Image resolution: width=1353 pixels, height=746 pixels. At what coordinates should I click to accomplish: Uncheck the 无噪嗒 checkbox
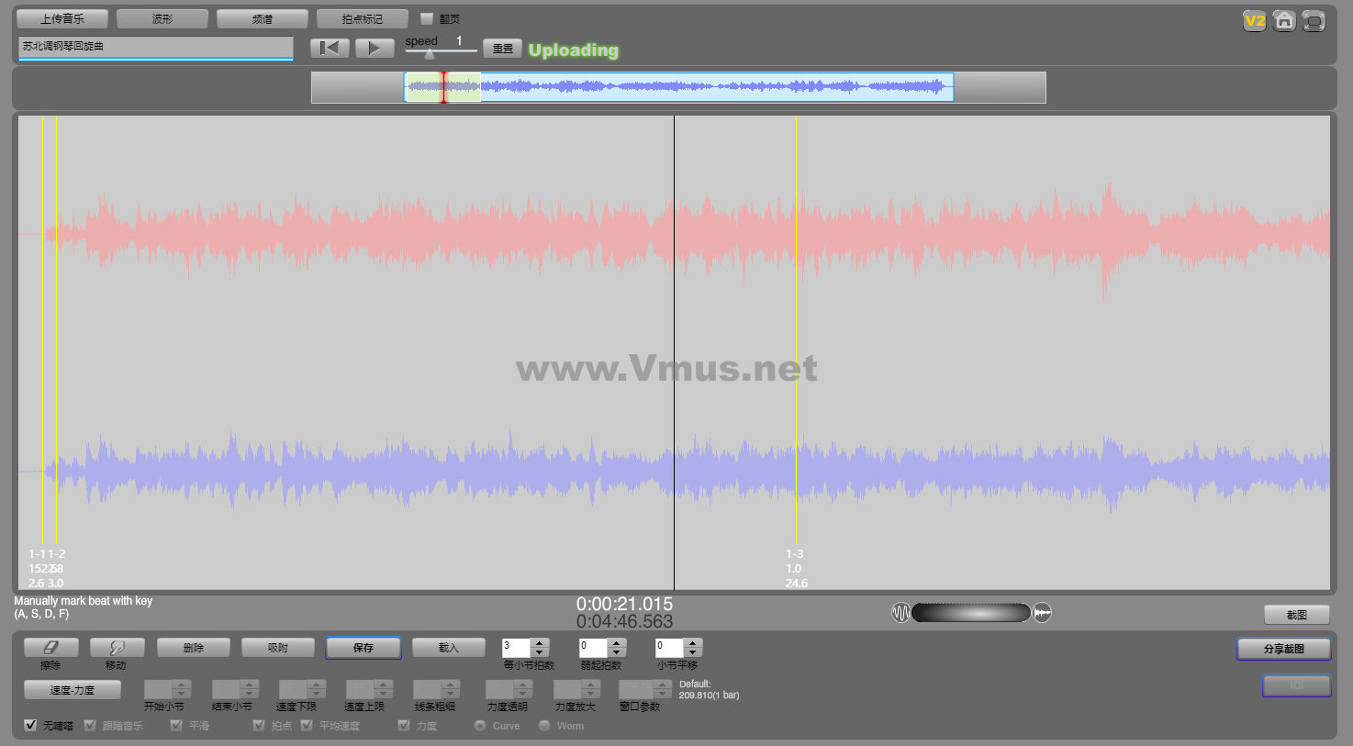[x=30, y=726]
